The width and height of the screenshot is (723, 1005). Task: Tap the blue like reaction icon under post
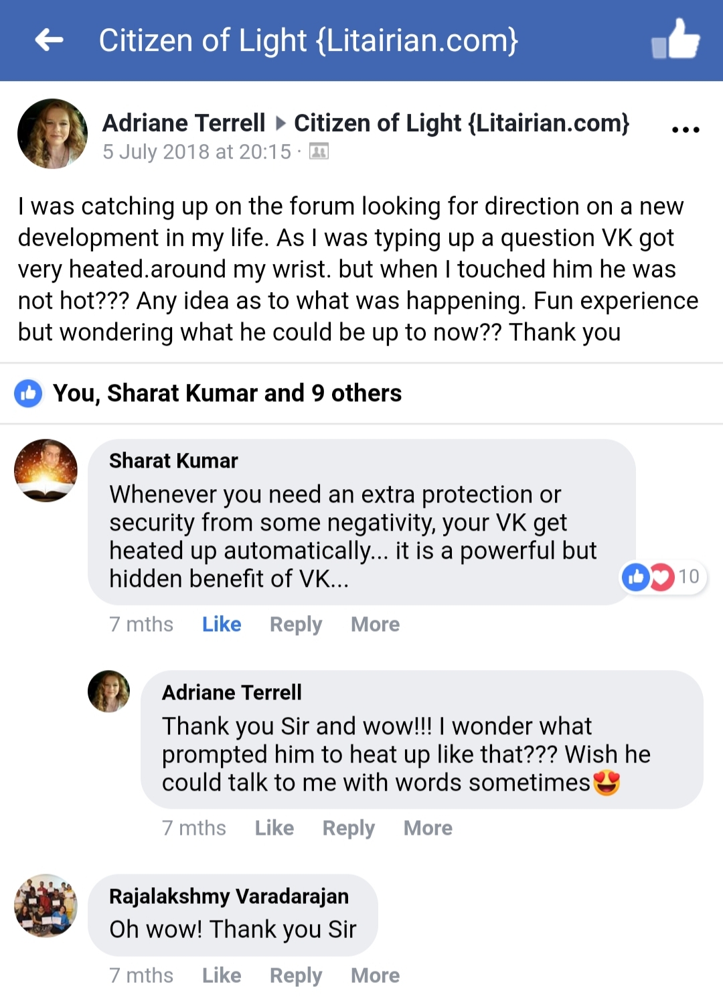point(28,393)
